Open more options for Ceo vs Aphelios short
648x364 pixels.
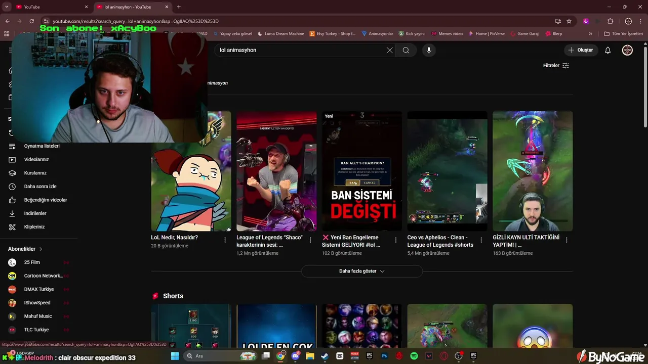click(x=481, y=240)
